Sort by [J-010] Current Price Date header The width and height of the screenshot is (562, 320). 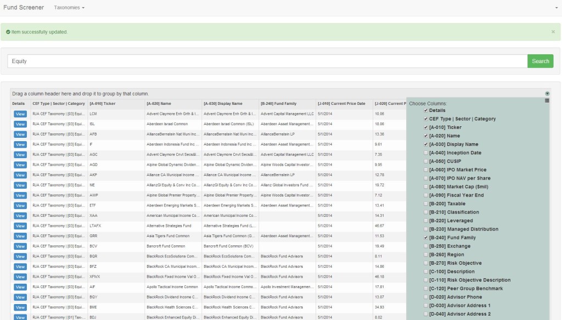[341, 104]
